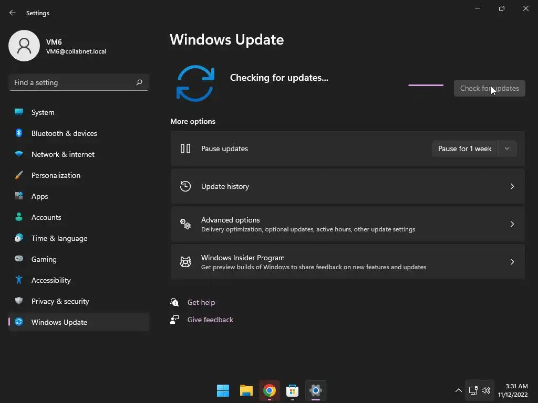Image resolution: width=538 pixels, height=403 pixels.
Task: Open File Explorer from the taskbar
Action: click(x=246, y=390)
